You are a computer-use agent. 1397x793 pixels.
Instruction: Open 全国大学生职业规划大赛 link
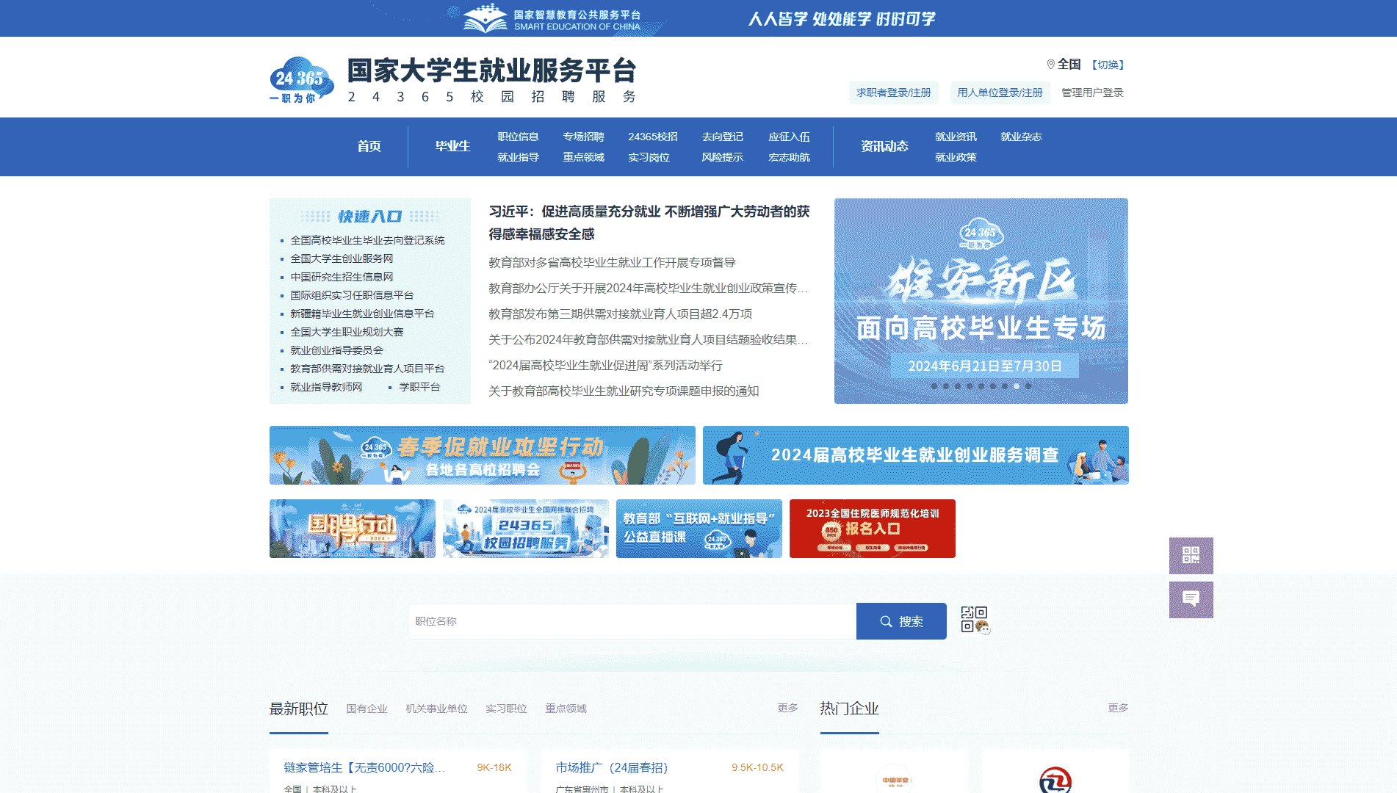[347, 332]
